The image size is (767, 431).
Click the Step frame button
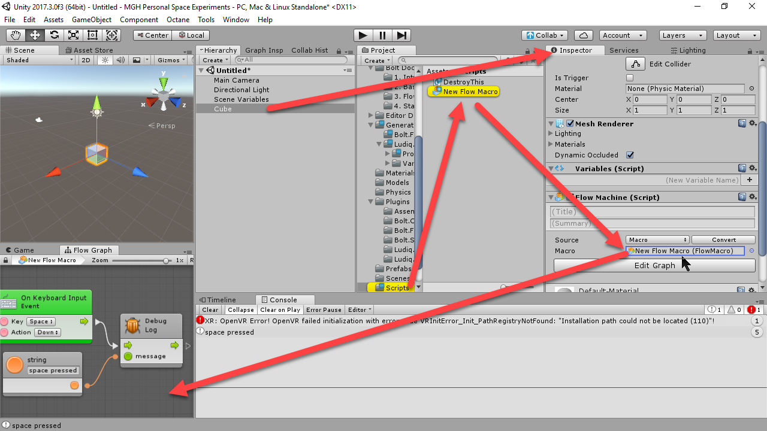401,35
